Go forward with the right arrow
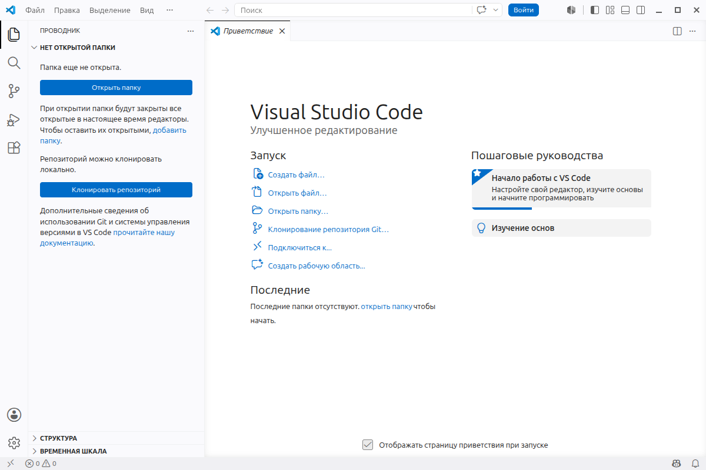Viewport: 706px width, 470px height. click(x=225, y=10)
